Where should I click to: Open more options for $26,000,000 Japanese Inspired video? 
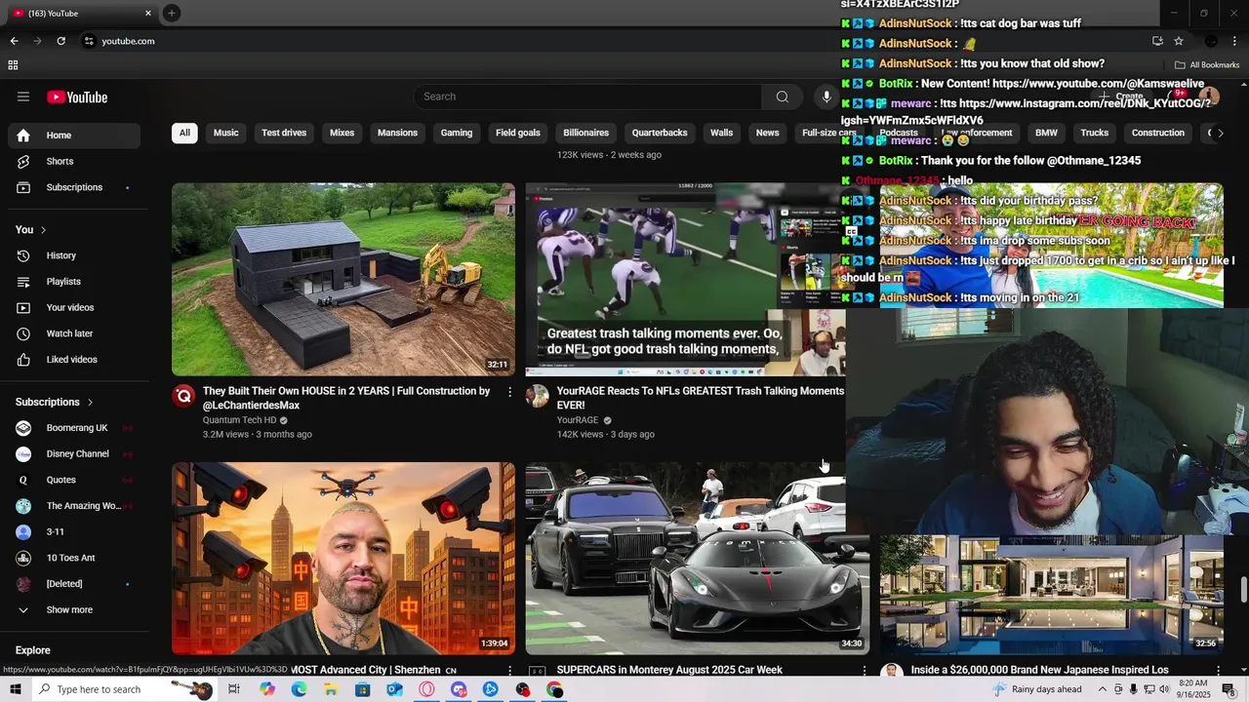[1218, 671]
